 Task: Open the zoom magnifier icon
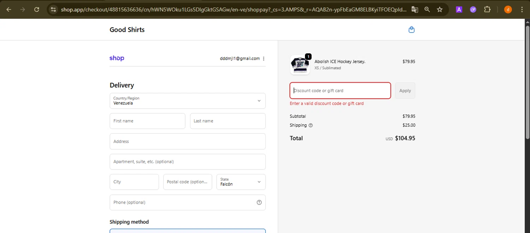coord(427,10)
